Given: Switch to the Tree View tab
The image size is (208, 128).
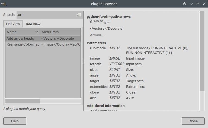Looking at the screenshot, I should coord(33,24).
